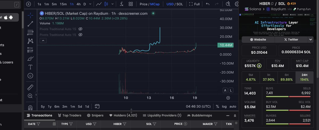
Task: Redo the chart action
Action: 217,4
